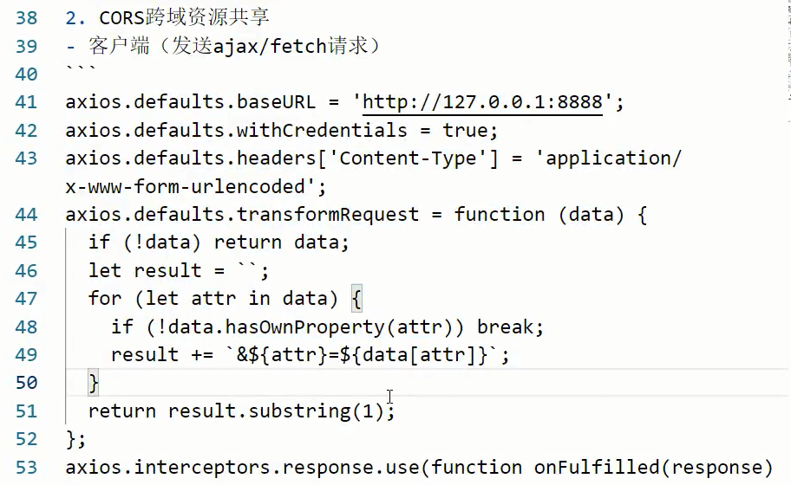Image resolution: width=791 pixels, height=485 pixels.
Task: Click line number 47 in the gutter
Action: coord(26,299)
